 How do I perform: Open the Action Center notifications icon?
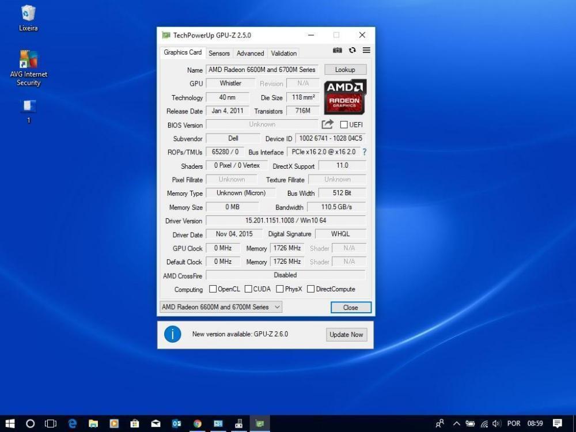557,423
